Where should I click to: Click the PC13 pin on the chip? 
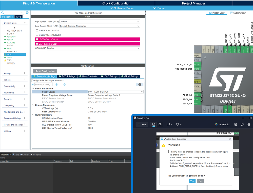click(198, 60)
